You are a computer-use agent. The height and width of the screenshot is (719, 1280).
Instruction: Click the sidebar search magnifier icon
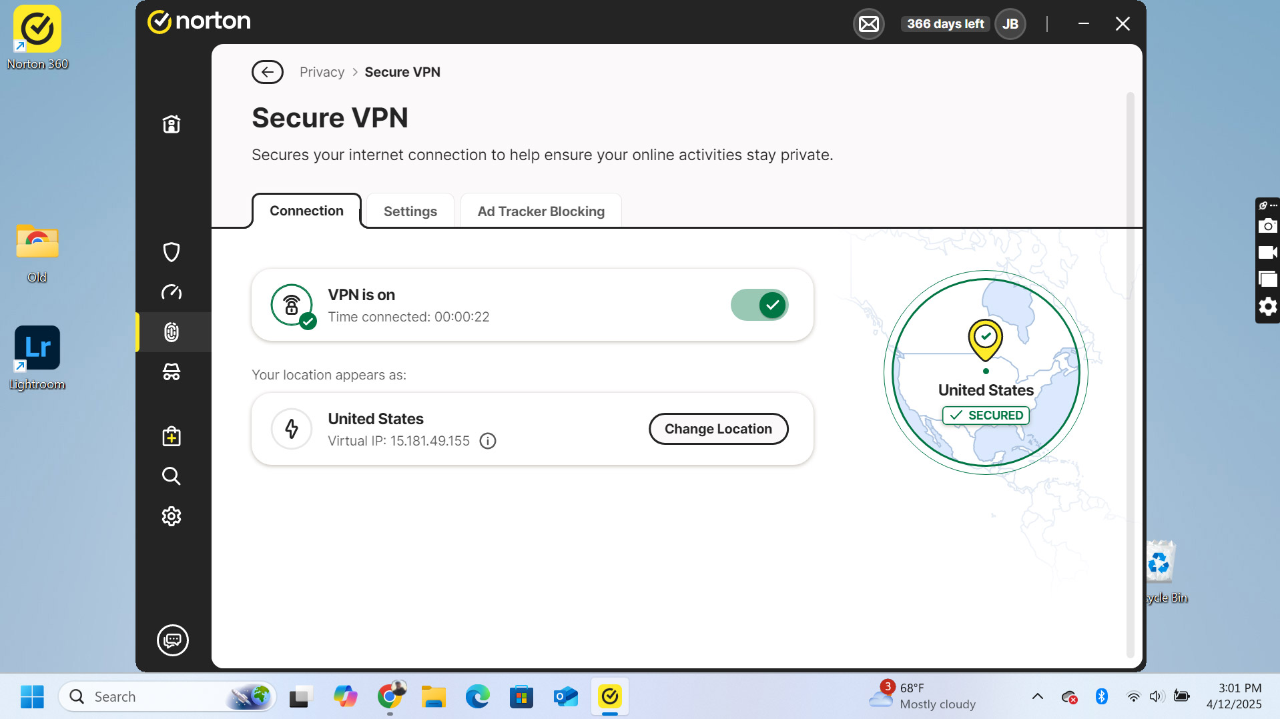click(172, 476)
